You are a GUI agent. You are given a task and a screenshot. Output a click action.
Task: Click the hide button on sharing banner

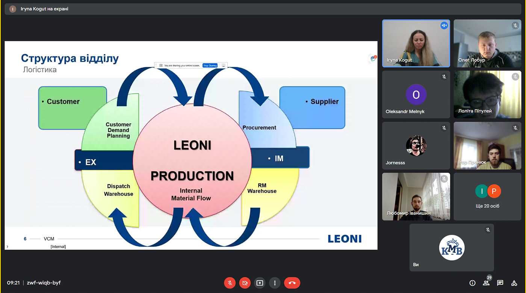[223, 65]
